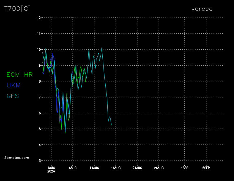Click the ECM HR legend entry

pyautogui.click(x=20, y=75)
